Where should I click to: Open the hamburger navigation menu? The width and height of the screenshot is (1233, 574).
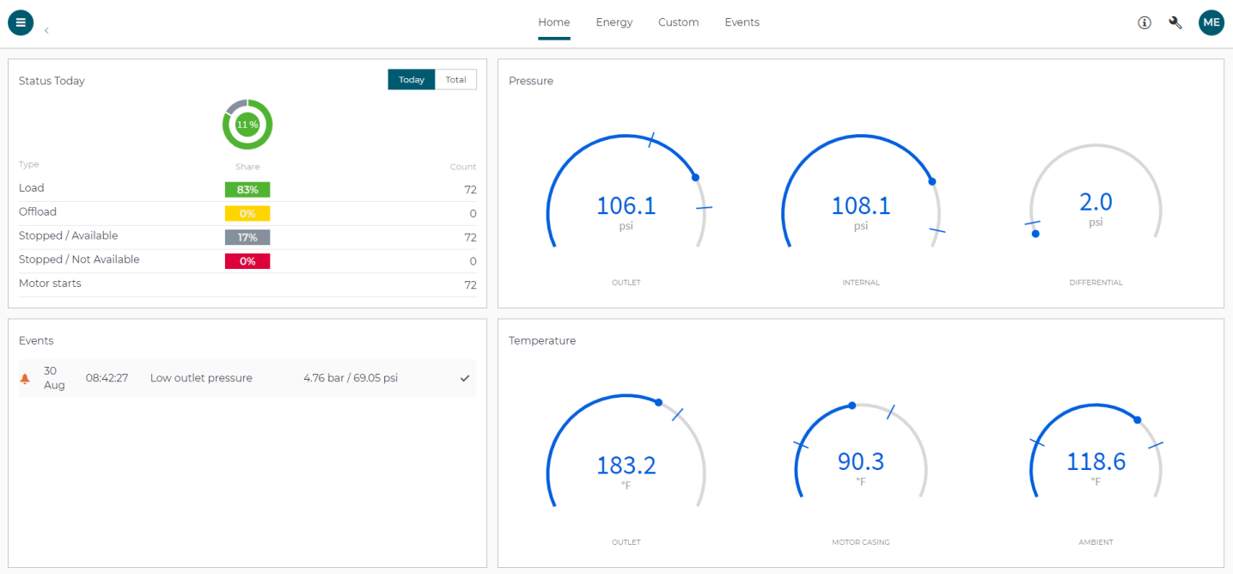tap(20, 21)
